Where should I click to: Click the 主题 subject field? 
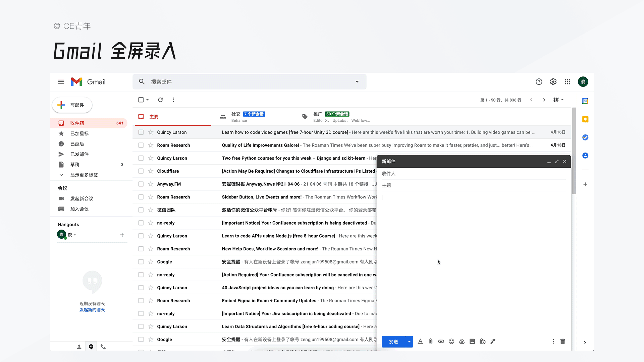pyautogui.click(x=474, y=185)
